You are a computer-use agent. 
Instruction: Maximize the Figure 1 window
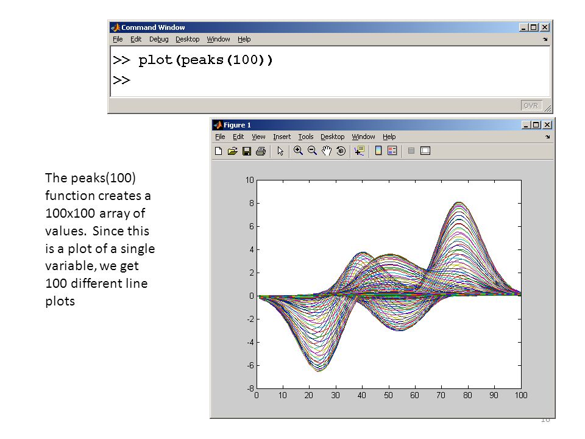(536, 124)
